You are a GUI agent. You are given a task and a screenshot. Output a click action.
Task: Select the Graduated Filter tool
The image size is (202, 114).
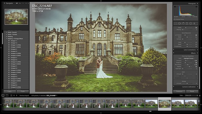(x=187, y=23)
